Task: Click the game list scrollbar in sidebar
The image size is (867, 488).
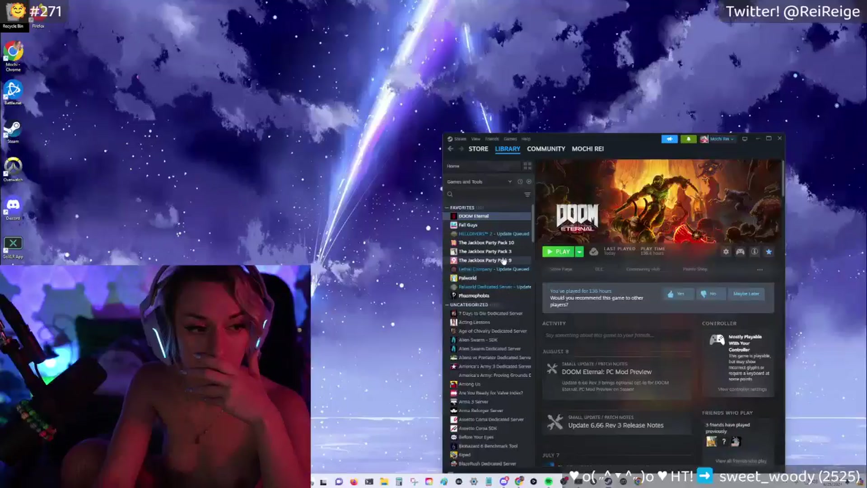Action: 533,224
